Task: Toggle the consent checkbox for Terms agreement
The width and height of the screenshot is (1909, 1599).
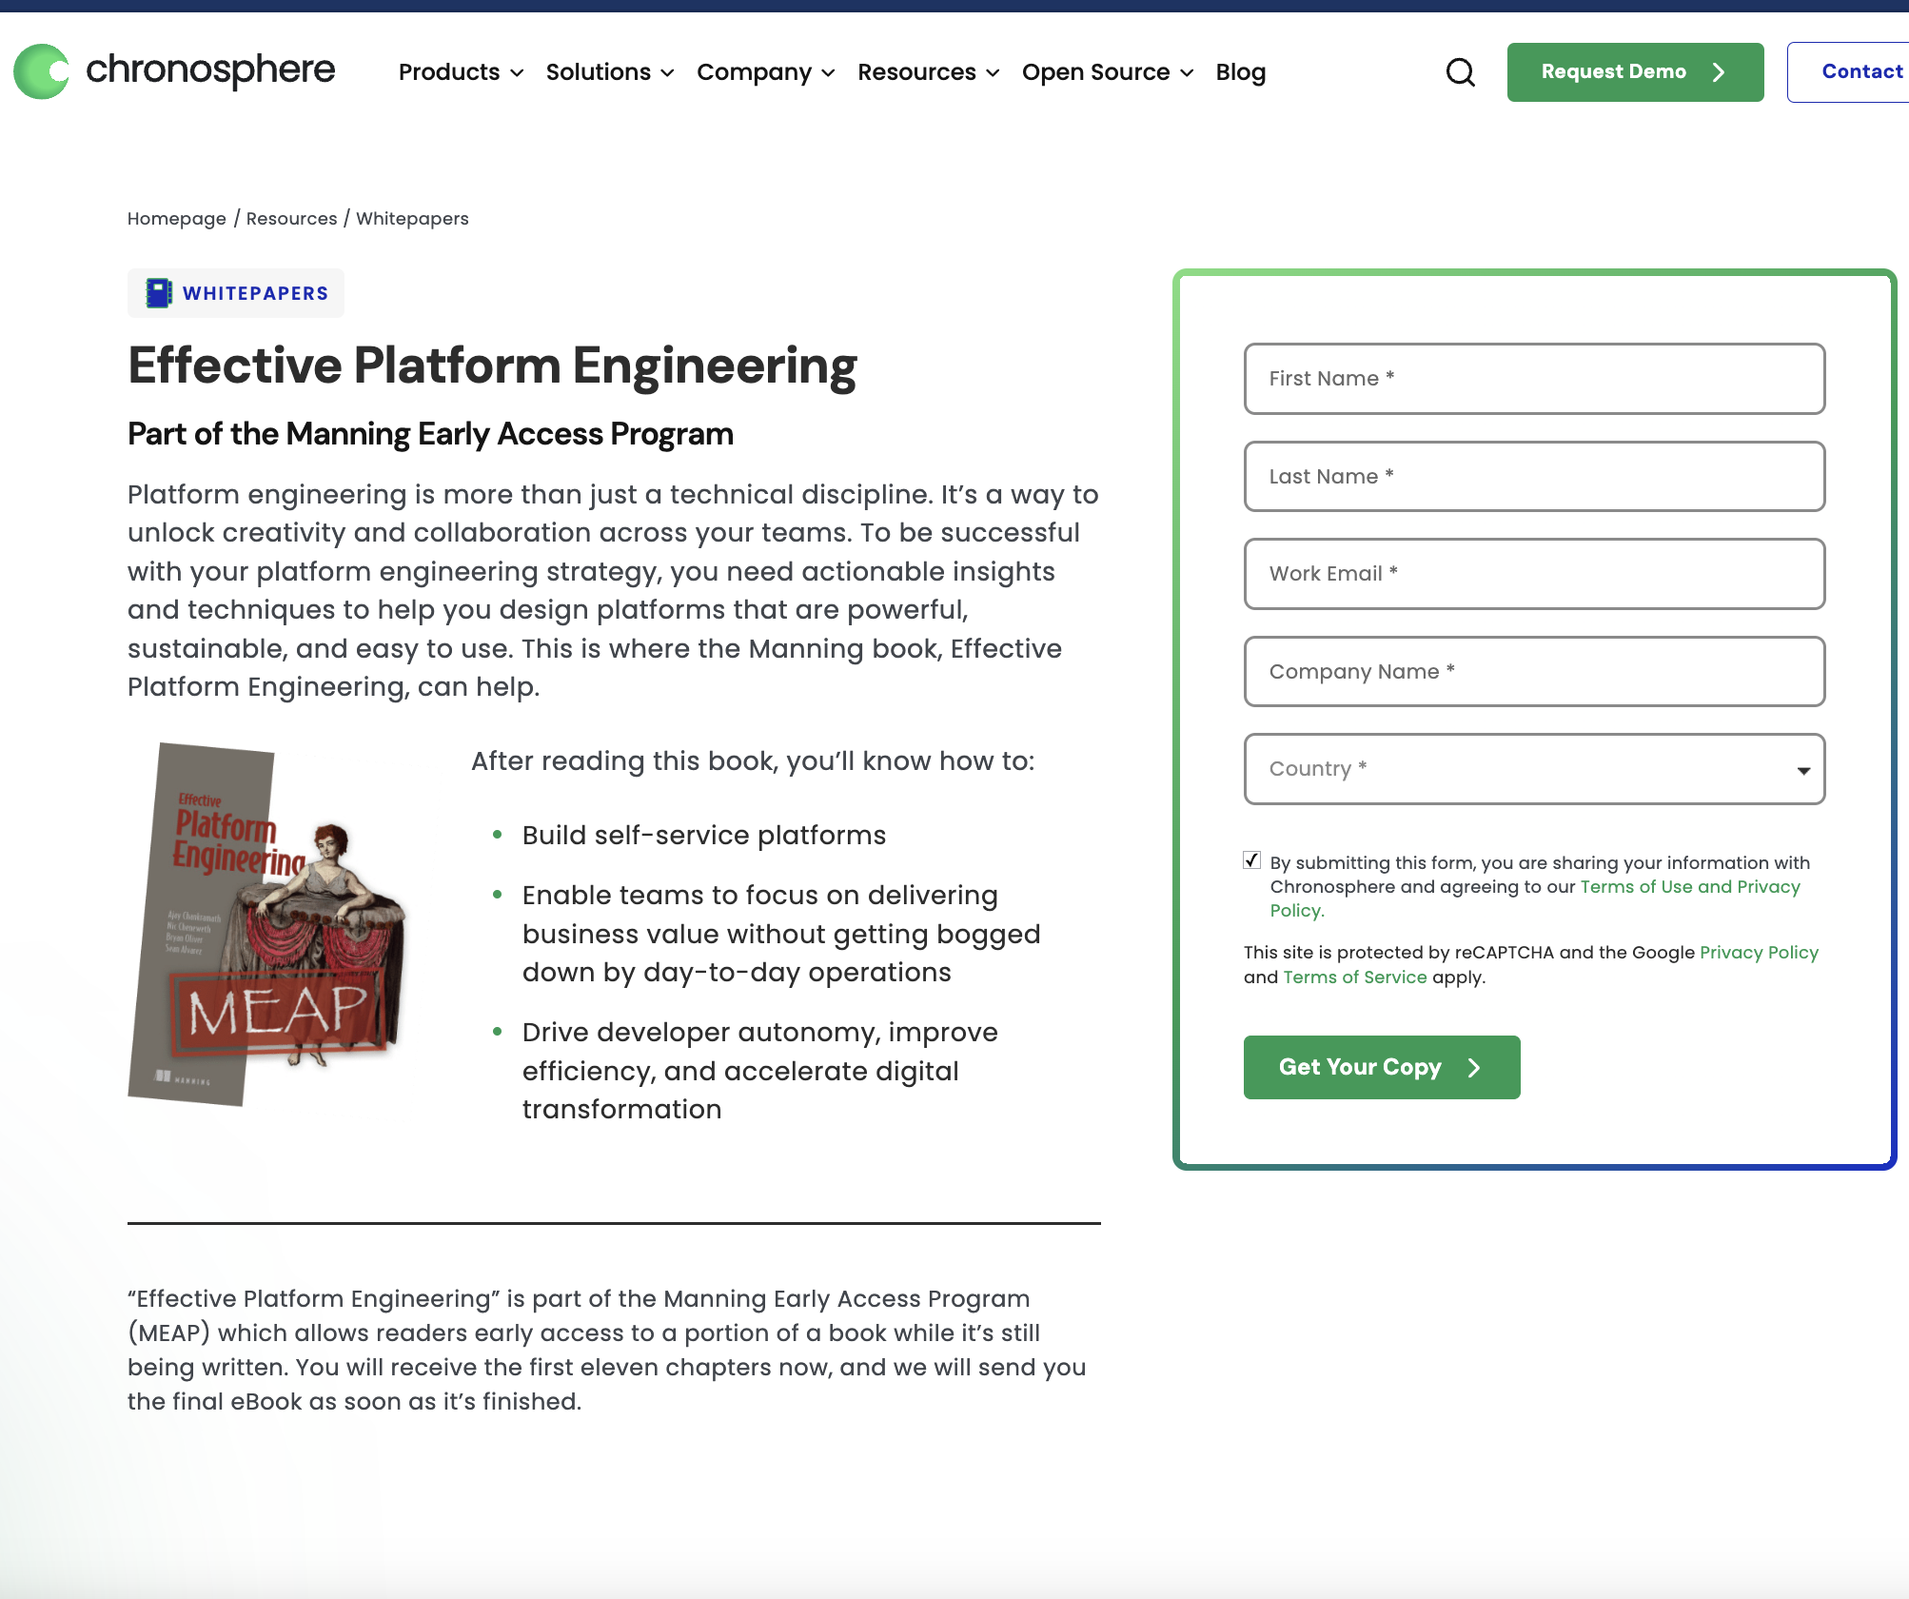Action: 1252,860
